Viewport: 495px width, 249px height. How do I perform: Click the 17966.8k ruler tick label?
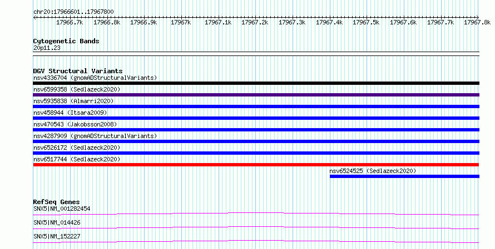(x=107, y=22)
